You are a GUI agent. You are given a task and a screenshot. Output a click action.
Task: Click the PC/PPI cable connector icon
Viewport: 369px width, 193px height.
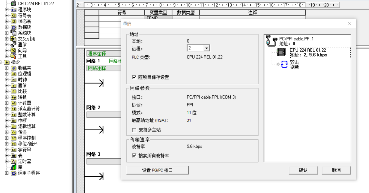pyautogui.click(x=271, y=41)
